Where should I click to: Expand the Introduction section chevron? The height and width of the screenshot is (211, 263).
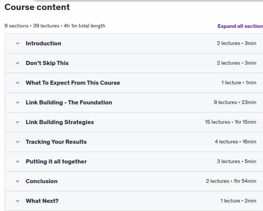pyautogui.click(x=18, y=43)
